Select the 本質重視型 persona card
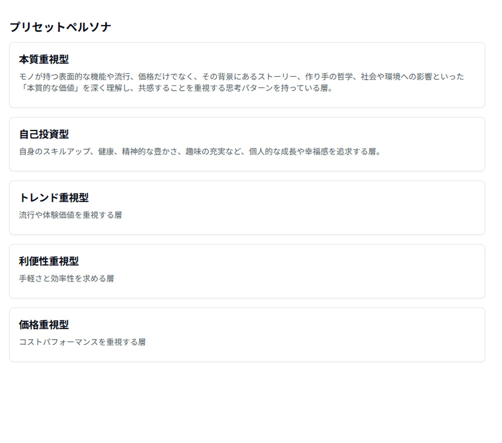The width and height of the screenshot is (502, 443). click(x=247, y=75)
